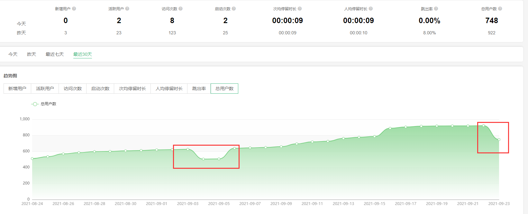
Task: Switch to the 最近七天 date range tab
Action: (x=55, y=54)
